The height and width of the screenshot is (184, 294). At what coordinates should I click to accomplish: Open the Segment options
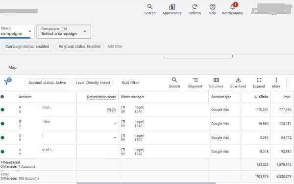[x=195, y=82]
